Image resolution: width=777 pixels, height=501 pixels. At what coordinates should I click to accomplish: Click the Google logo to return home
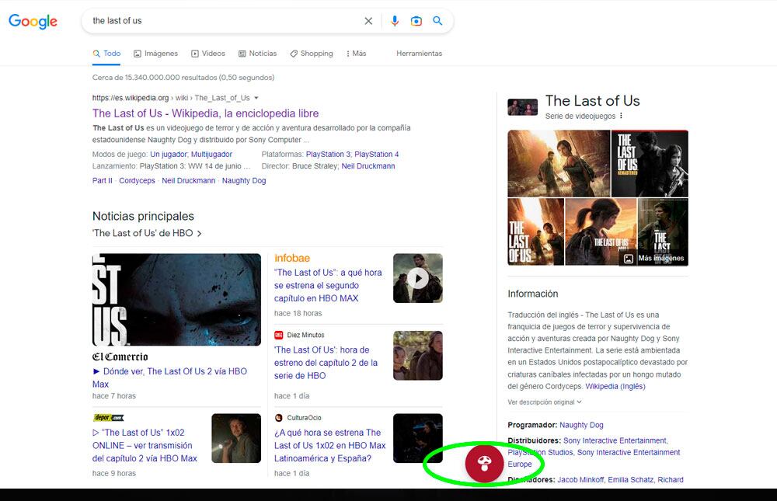[x=33, y=21]
